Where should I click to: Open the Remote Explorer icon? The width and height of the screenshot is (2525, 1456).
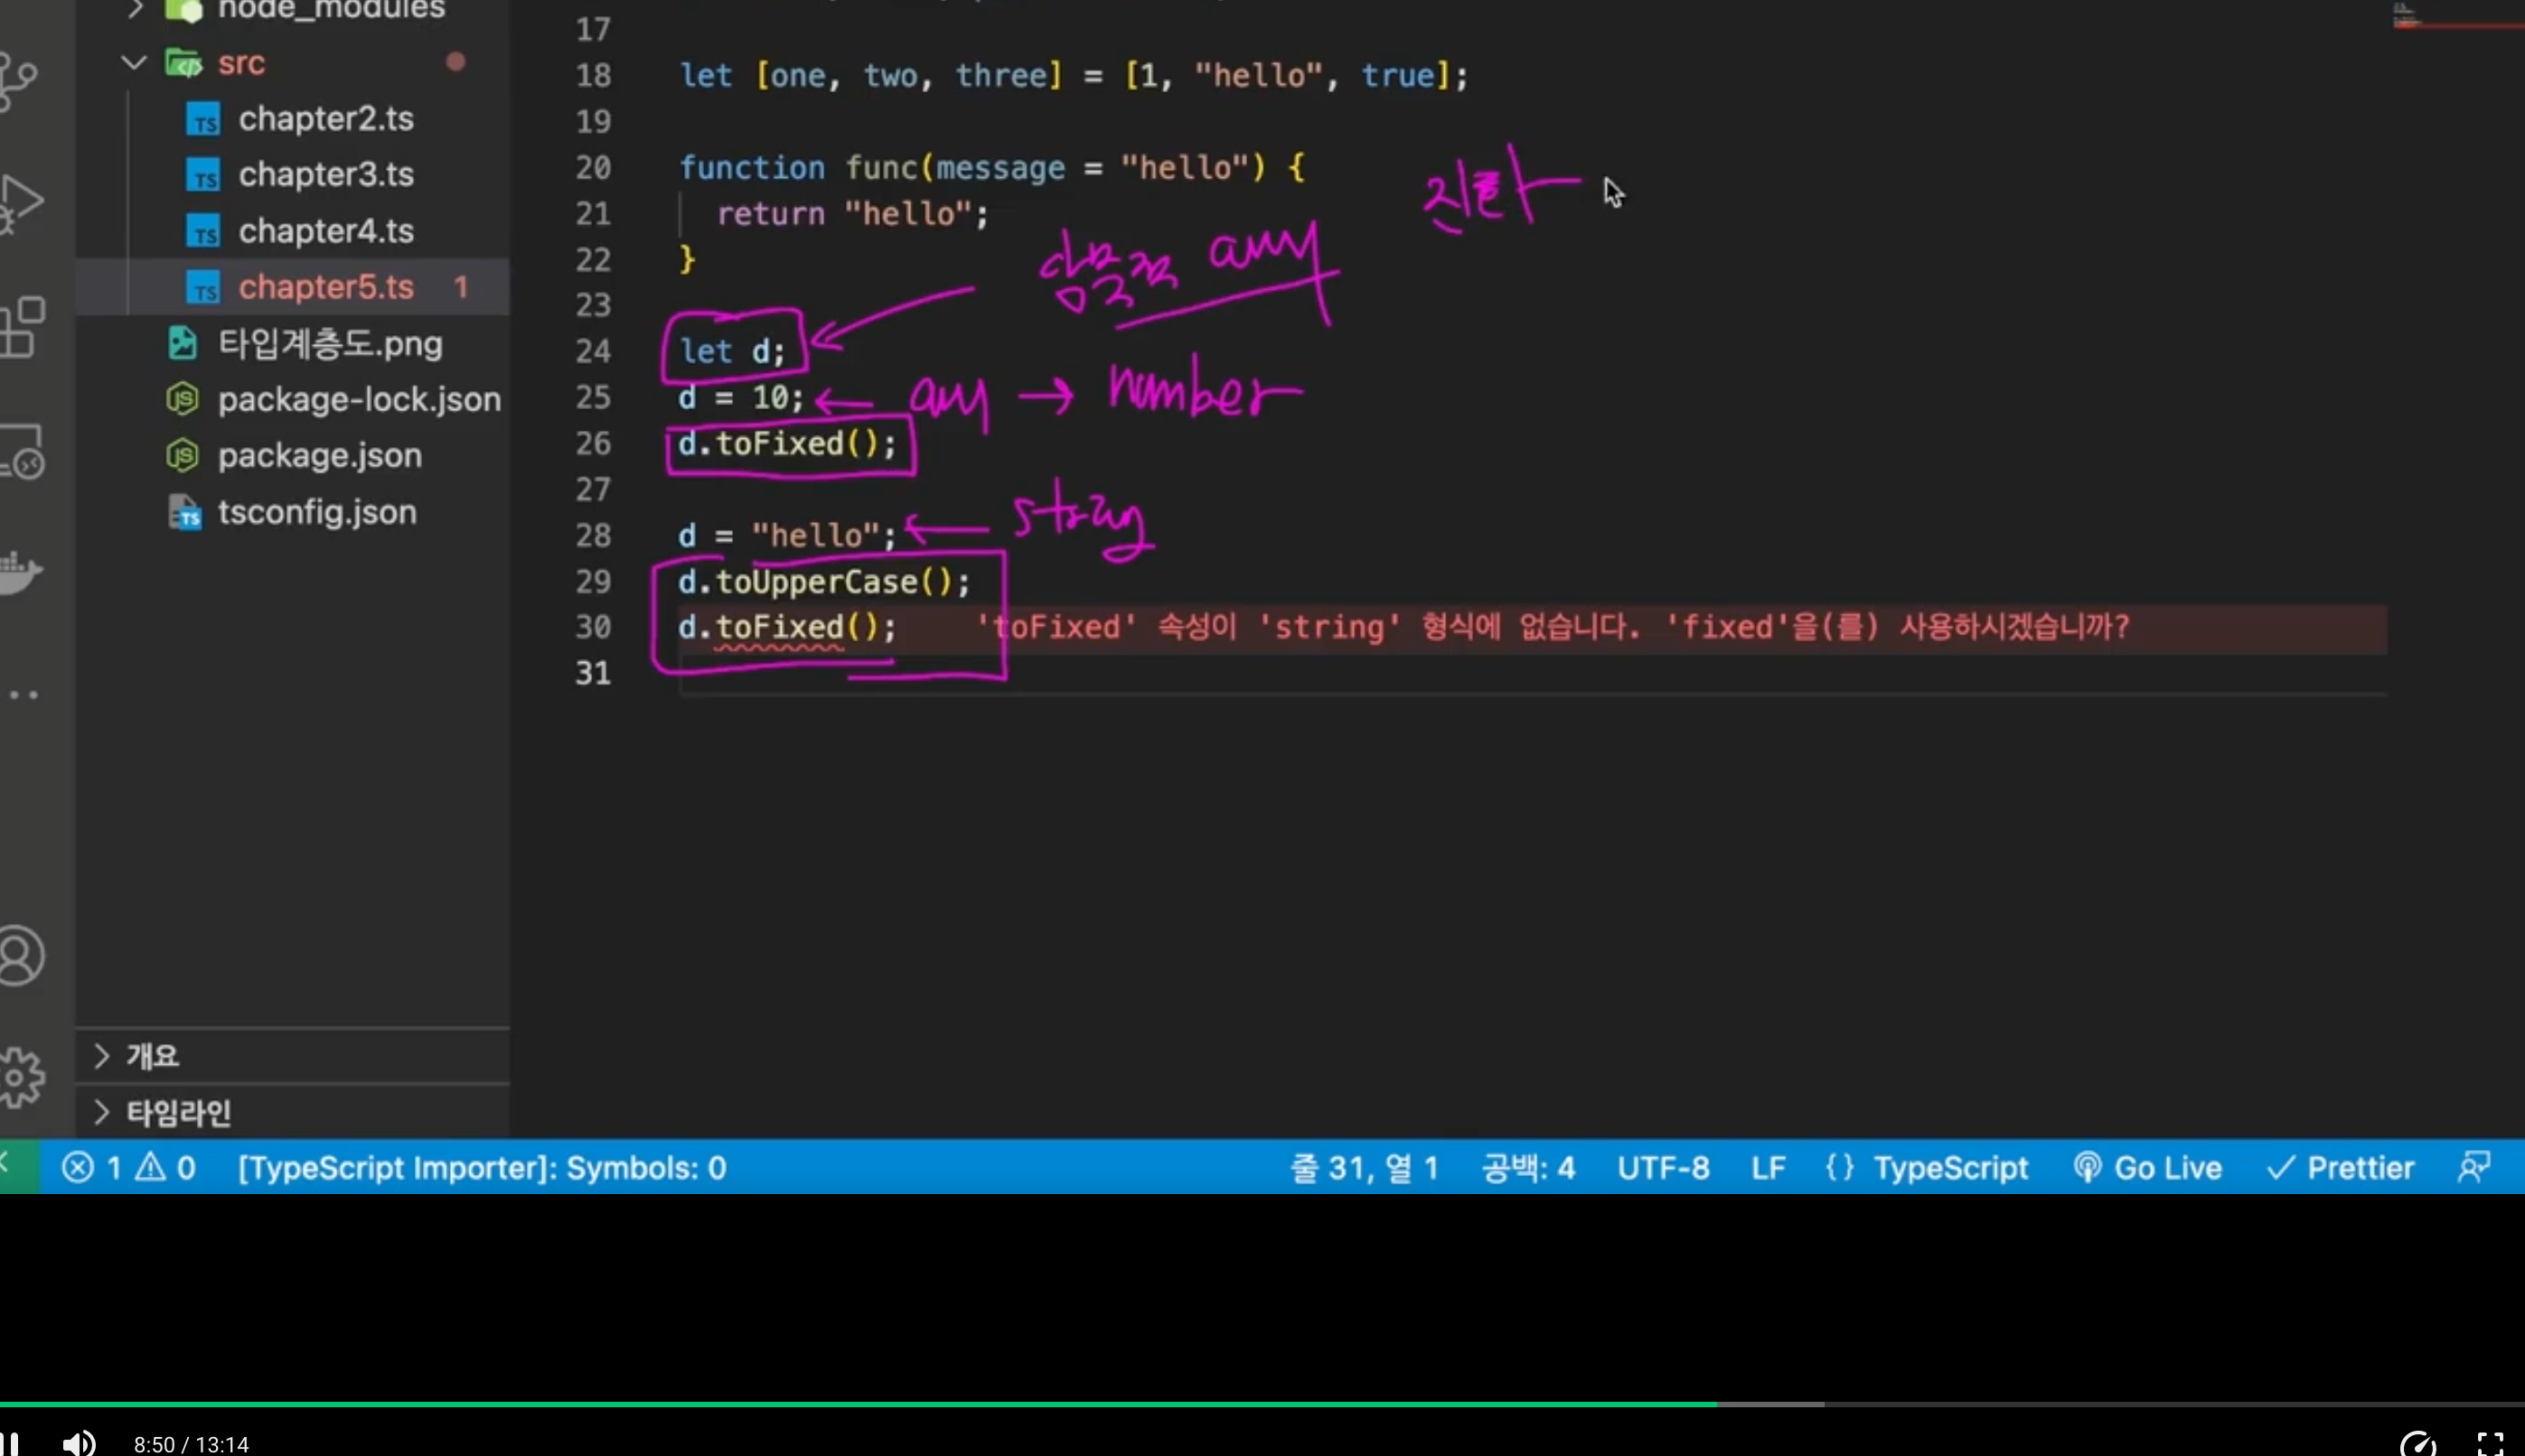tap(22, 452)
